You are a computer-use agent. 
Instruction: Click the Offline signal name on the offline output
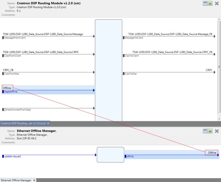pos(212,153)
